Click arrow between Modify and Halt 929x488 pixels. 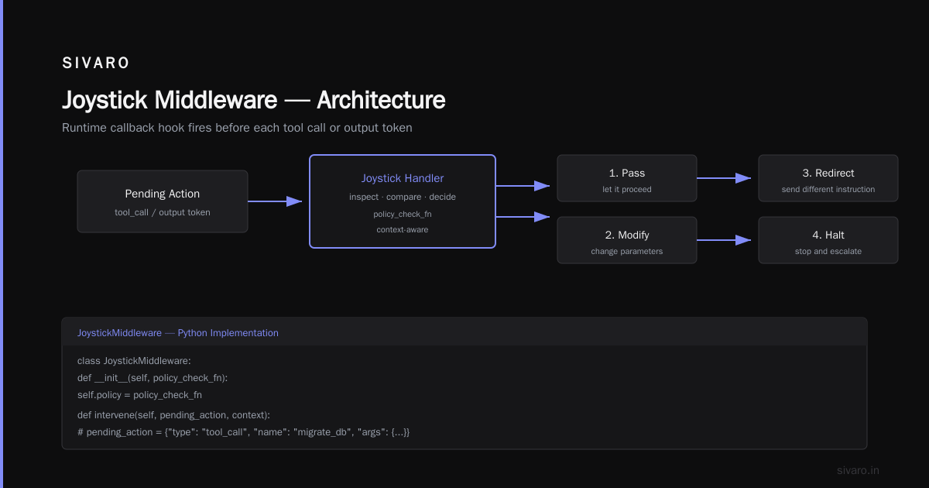[x=724, y=240]
